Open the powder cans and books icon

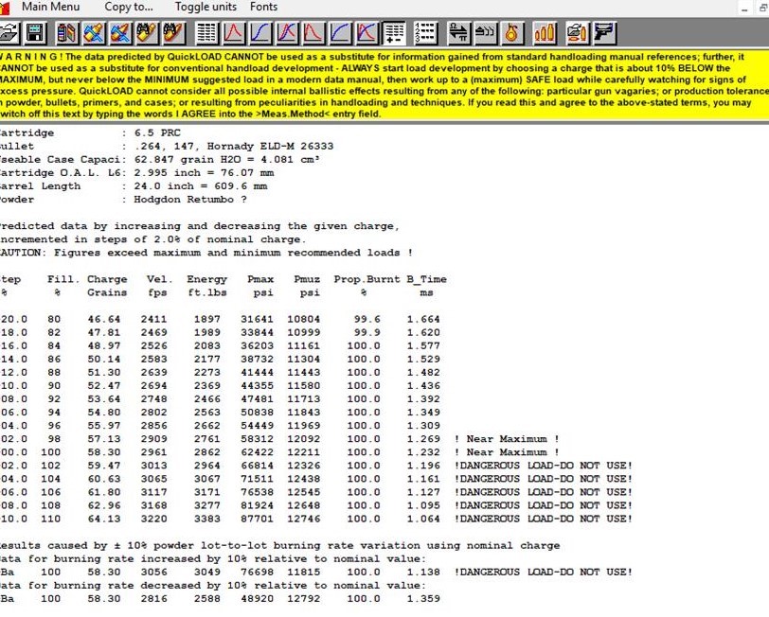[66, 33]
